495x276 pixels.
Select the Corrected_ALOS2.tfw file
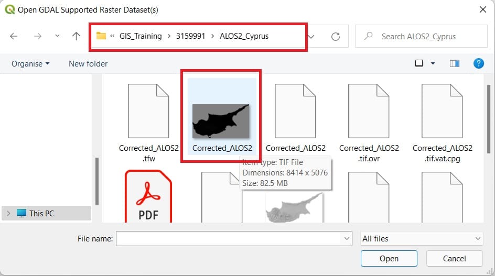[149, 123]
